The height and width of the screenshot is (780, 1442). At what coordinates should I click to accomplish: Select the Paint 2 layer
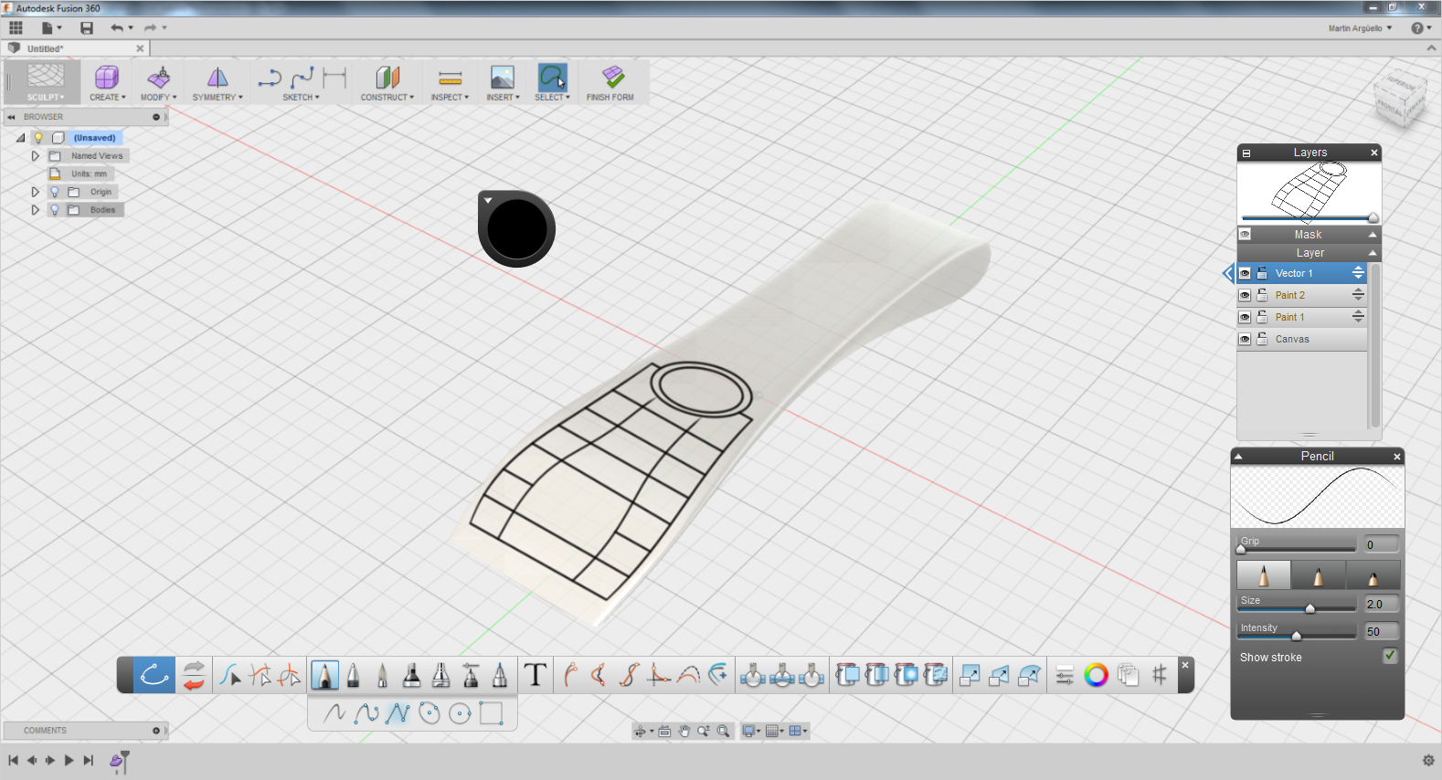1302,295
